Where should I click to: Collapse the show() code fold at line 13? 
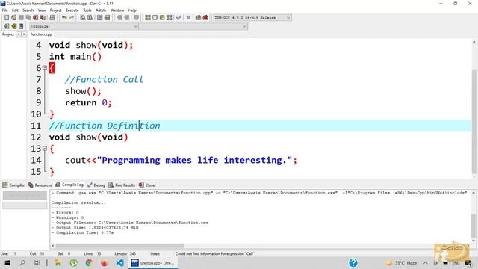[x=45, y=149]
